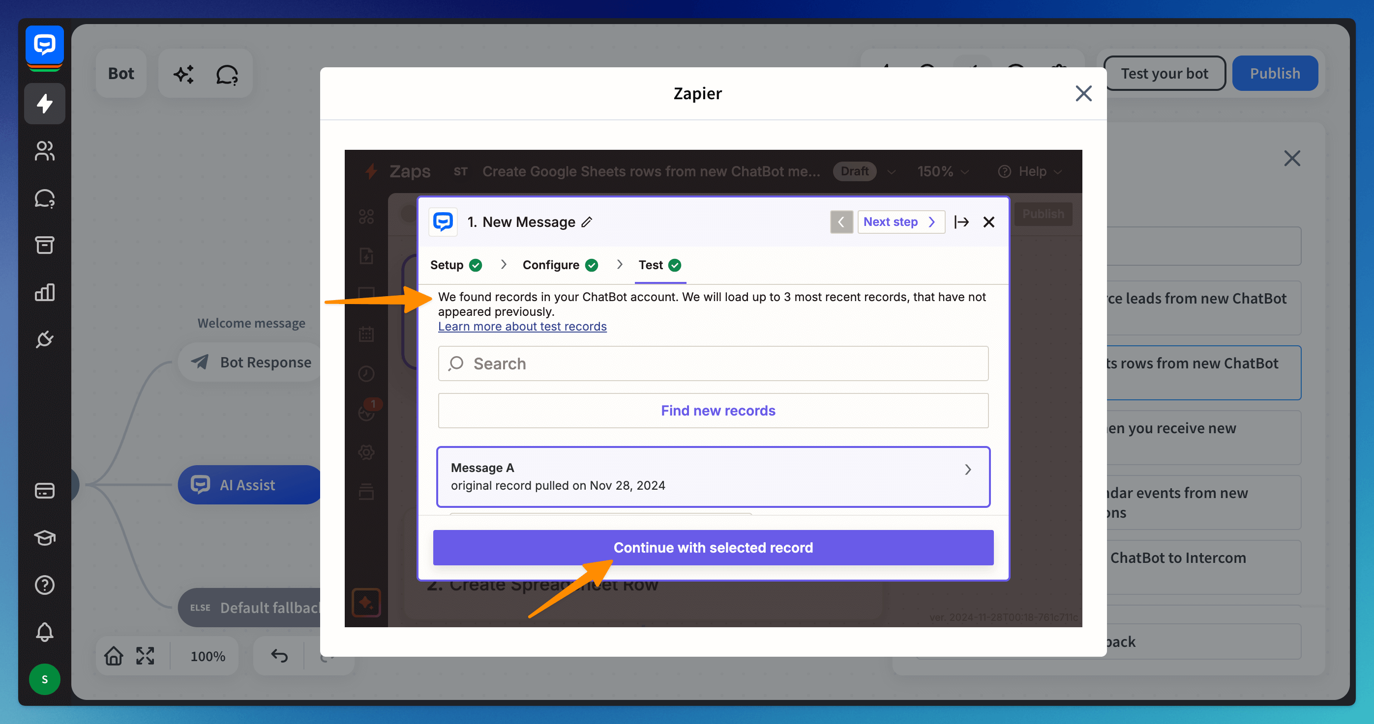1374x724 pixels.
Task: Click Continue with selected record button
Action: [713, 548]
